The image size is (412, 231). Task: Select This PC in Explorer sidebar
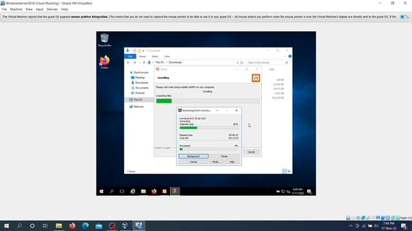tap(139, 100)
